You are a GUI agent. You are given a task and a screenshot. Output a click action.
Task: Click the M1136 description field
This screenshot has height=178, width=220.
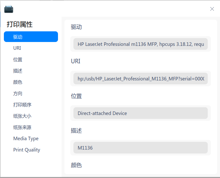(x=140, y=148)
